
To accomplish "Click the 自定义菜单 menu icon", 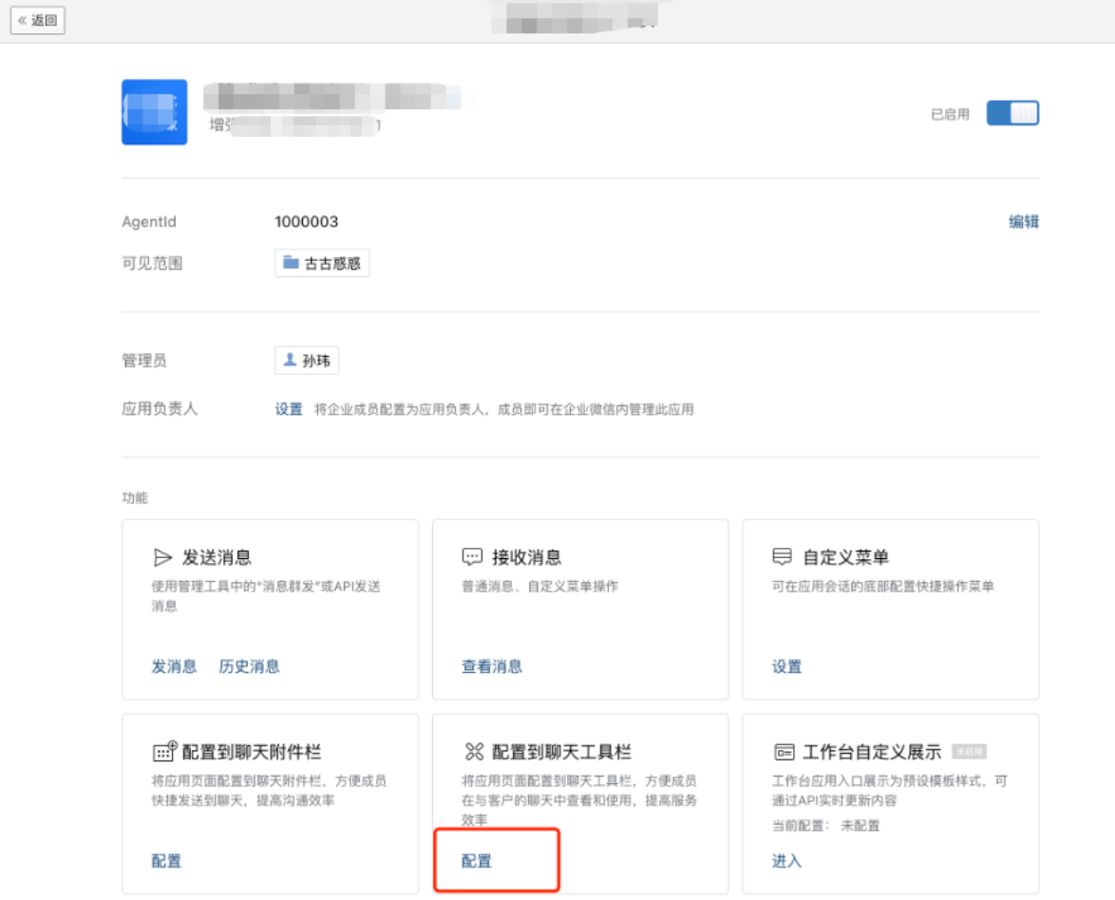I will tap(783, 556).
